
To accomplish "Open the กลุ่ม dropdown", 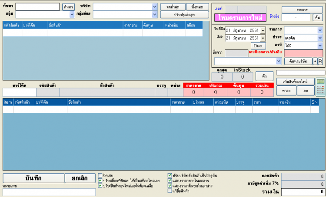I will [72, 14].
